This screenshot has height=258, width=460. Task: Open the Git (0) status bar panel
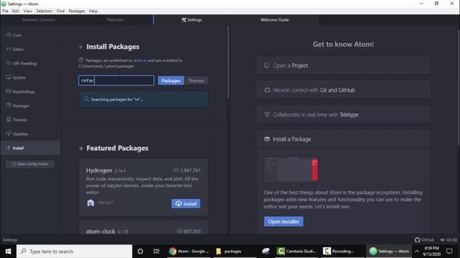coord(448,240)
